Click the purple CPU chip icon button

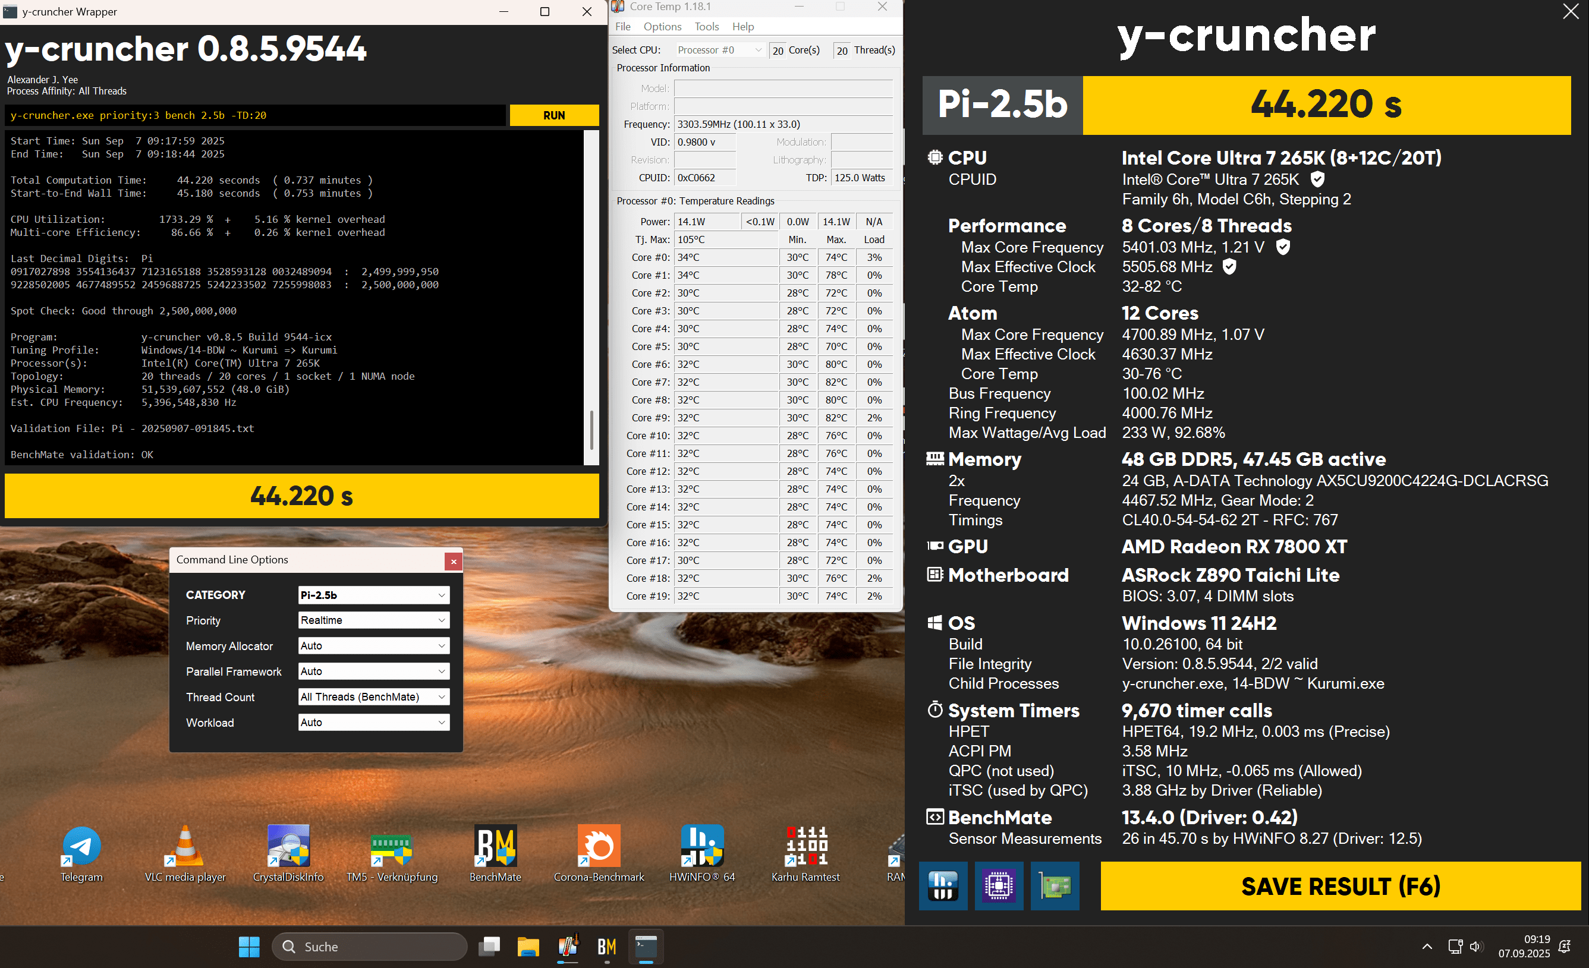999,885
